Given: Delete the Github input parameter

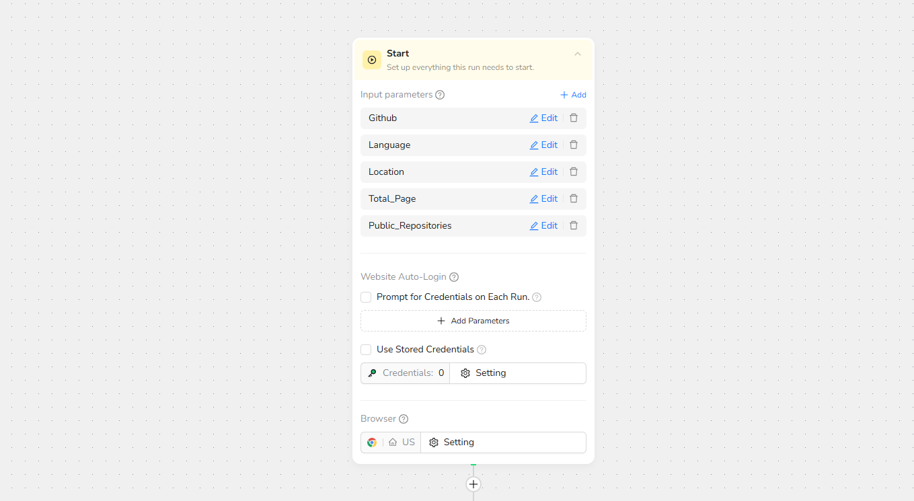Looking at the screenshot, I should pos(574,118).
